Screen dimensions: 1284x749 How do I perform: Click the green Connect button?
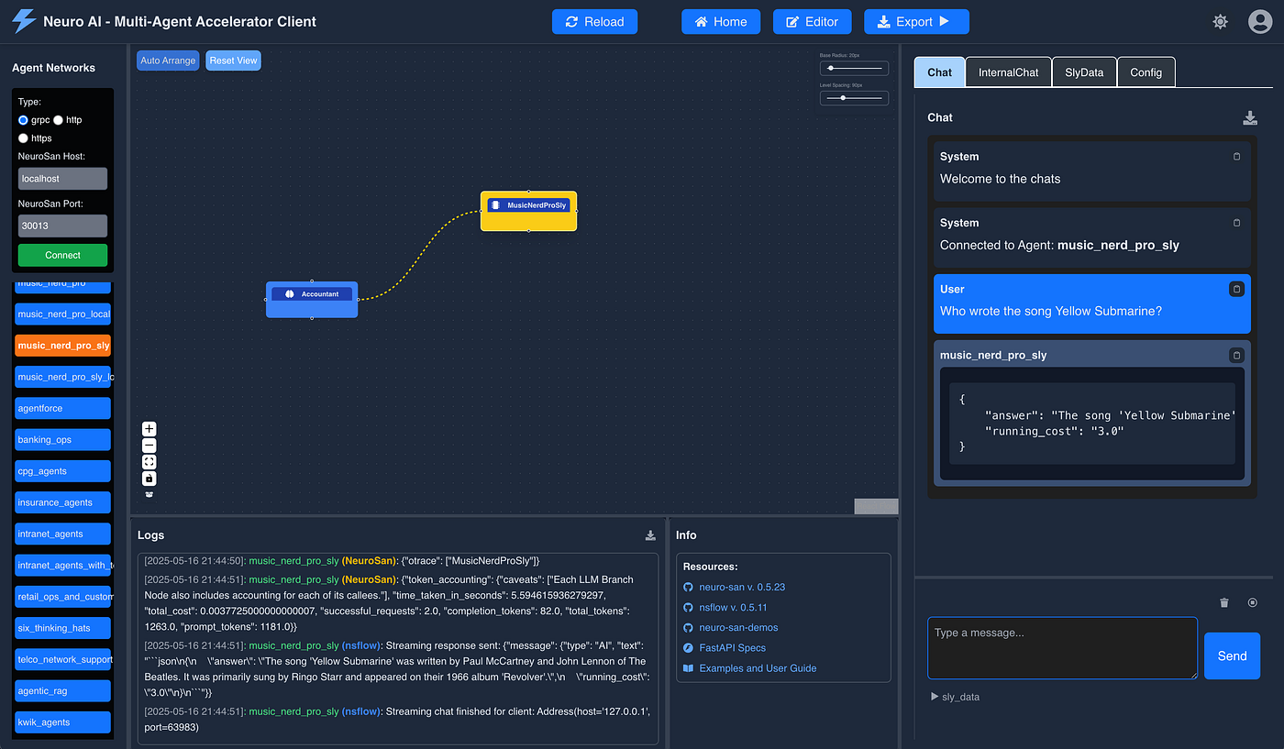[62, 255]
